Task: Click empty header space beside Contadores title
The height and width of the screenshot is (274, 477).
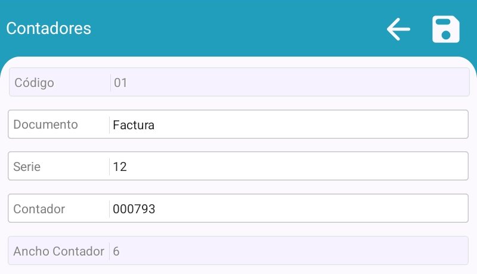Action: [238, 29]
